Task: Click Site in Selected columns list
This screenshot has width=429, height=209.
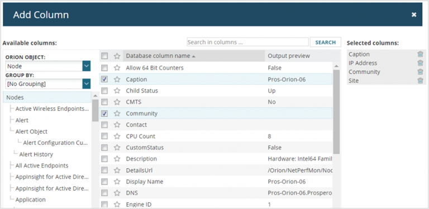Action: pos(354,81)
